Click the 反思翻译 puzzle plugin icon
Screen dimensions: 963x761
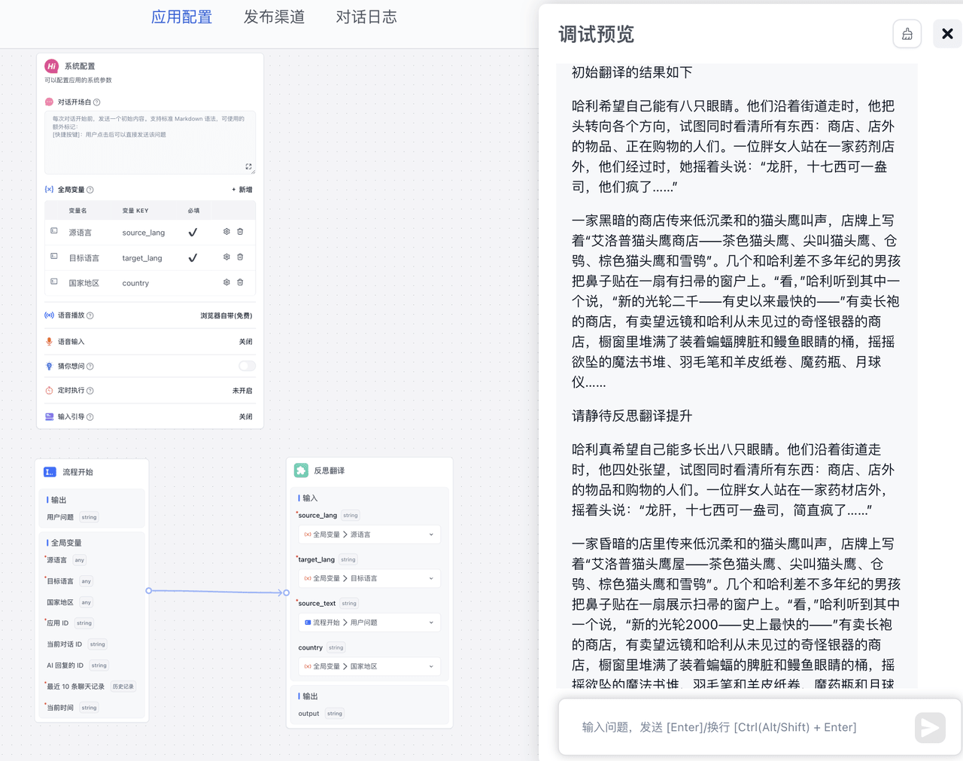[x=301, y=470]
